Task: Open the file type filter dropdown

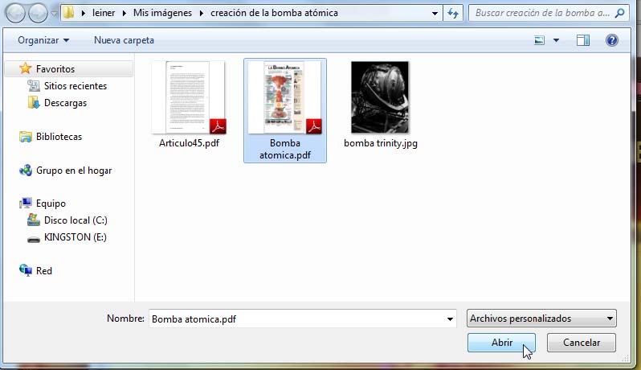Action: tap(541, 319)
